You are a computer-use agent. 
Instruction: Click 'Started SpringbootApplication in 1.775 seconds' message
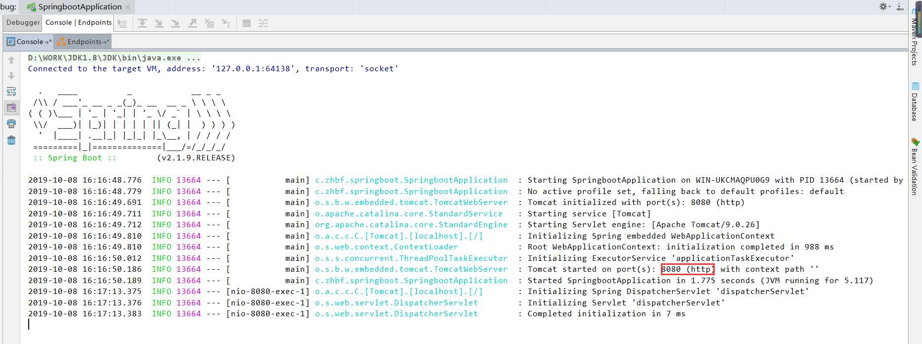tap(700, 281)
